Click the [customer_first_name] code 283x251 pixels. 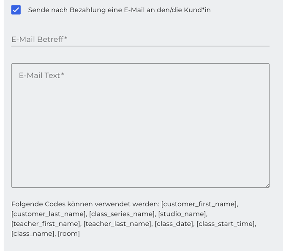(x=199, y=204)
